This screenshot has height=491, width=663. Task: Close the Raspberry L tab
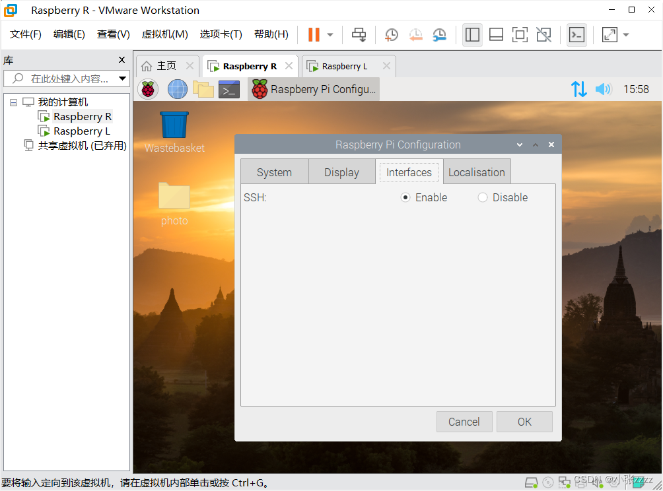pos(386,66)
